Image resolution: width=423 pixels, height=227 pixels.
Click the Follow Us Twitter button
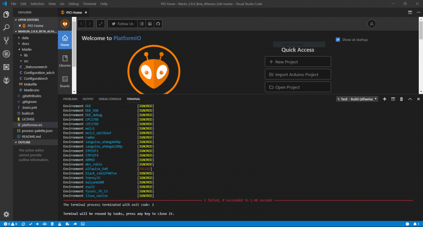pyautogui.click(x=123, y=24)
